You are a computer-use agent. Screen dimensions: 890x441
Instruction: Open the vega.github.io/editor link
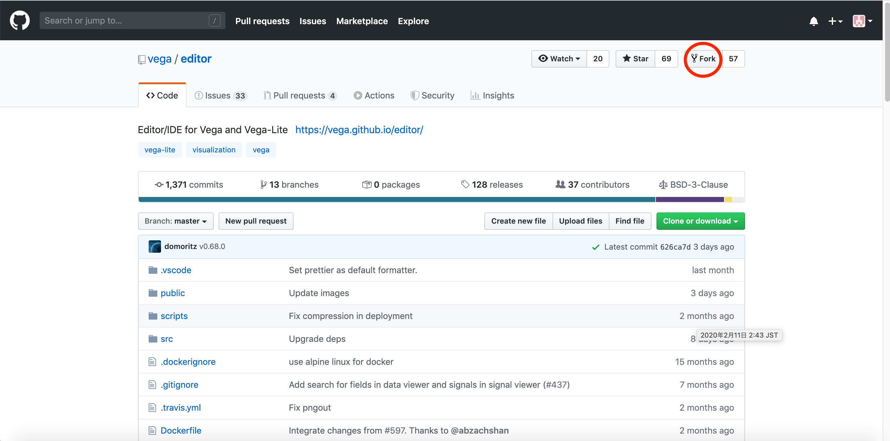point(359,129)
